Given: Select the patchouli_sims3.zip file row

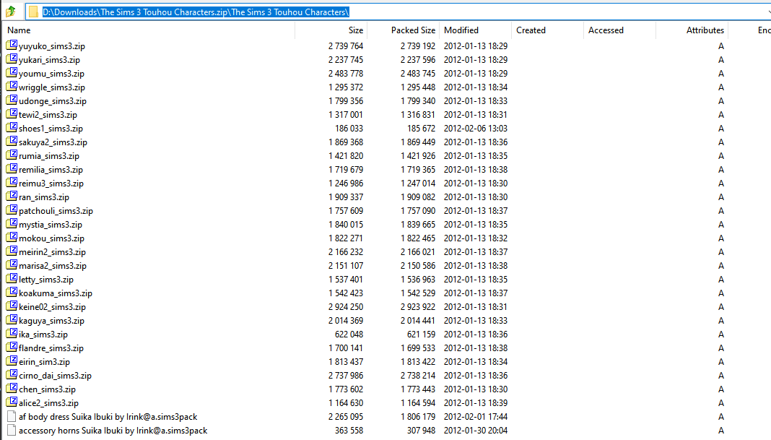Looking at the screenshot, I should [56, 211].
